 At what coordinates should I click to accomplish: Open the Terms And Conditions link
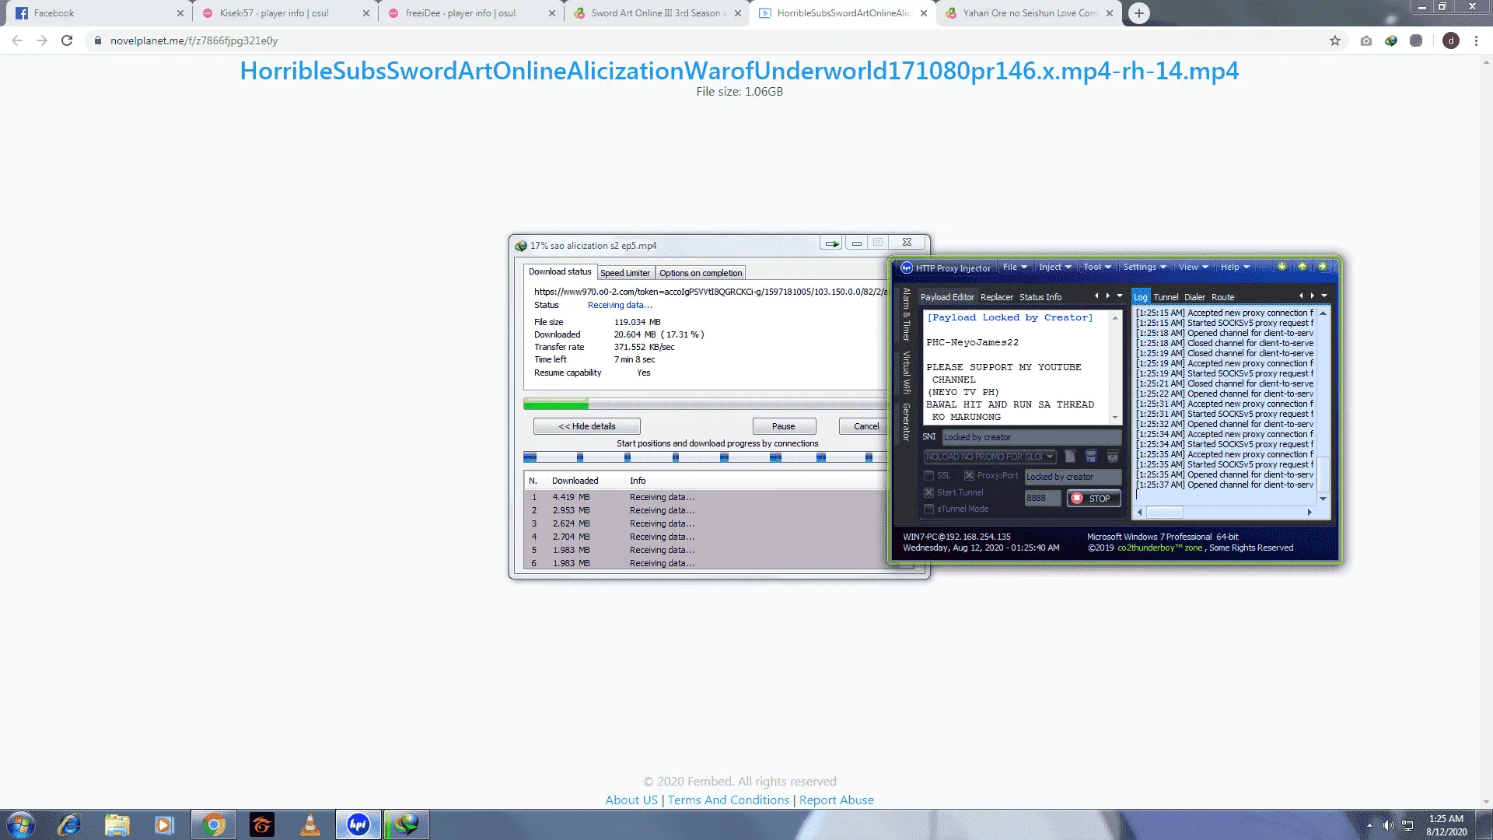pos(728,800)
